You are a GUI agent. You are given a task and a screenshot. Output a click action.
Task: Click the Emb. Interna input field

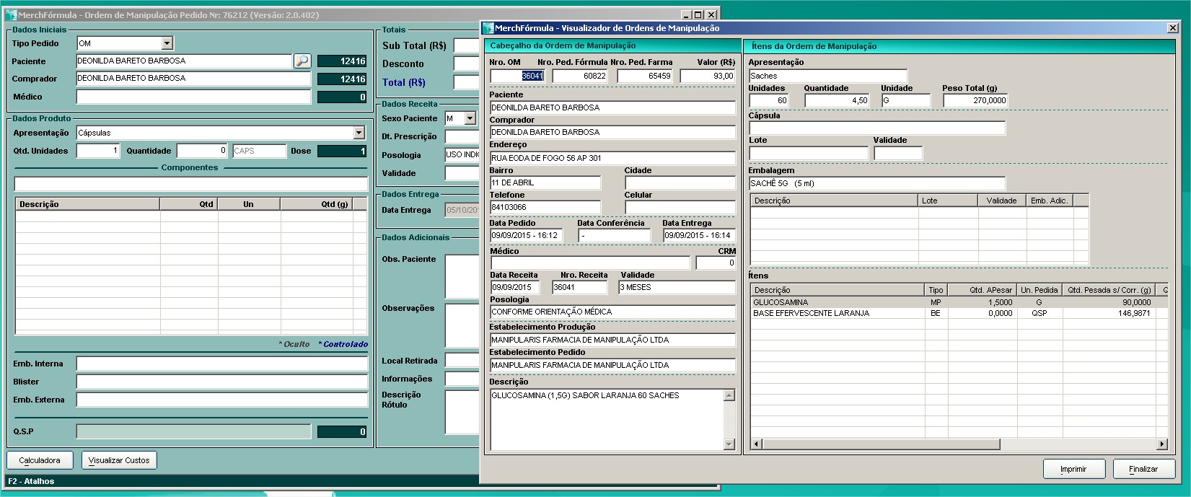click(221, 364)
